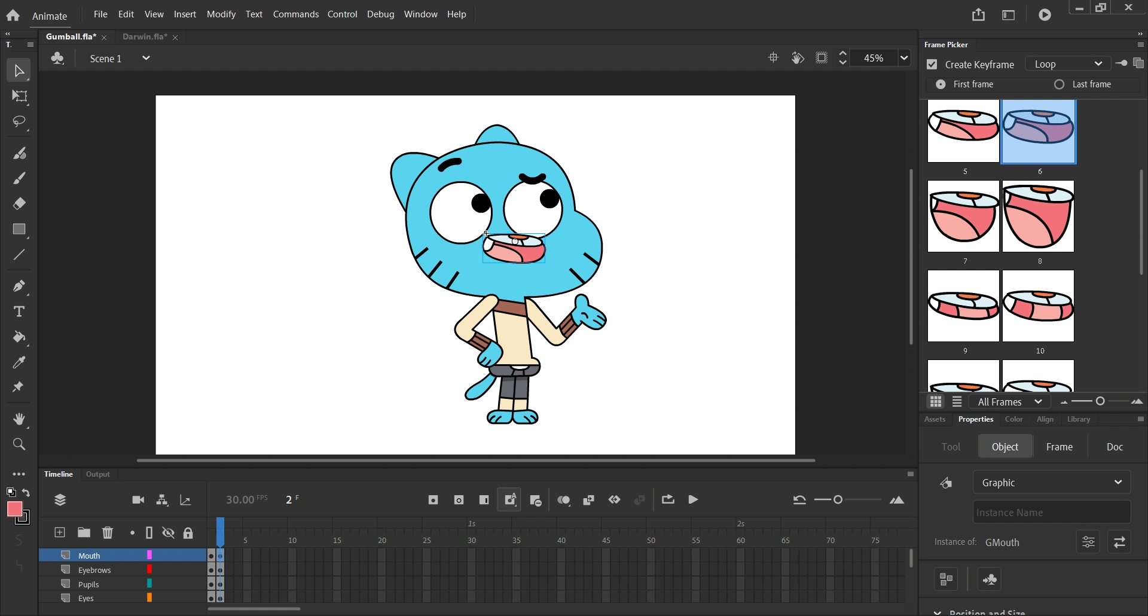This screenshot has height=616, width=1148.
Task: Click mouth frame thumbnail 7
Action: (962, 217)
